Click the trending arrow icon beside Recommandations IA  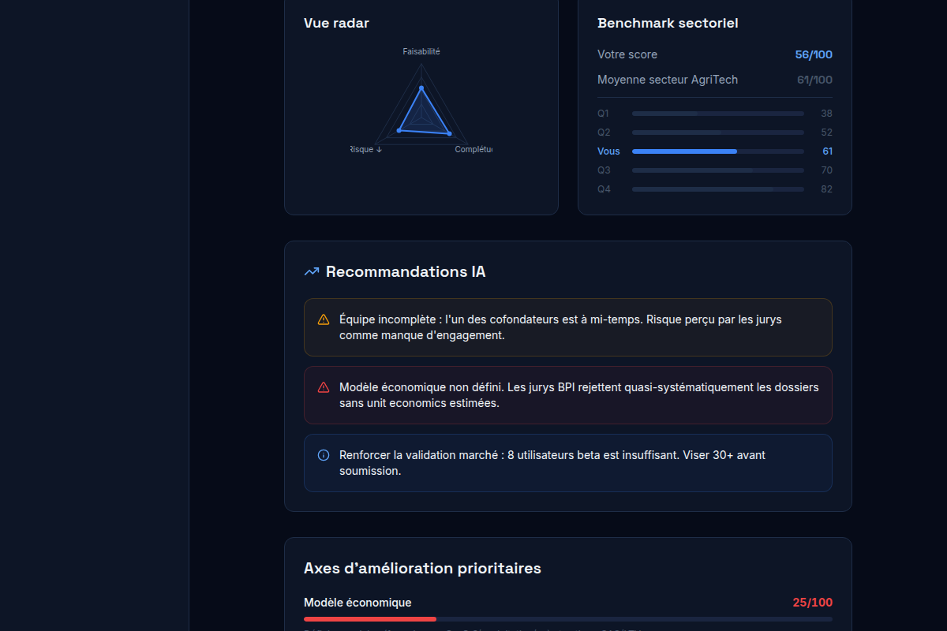311,272
